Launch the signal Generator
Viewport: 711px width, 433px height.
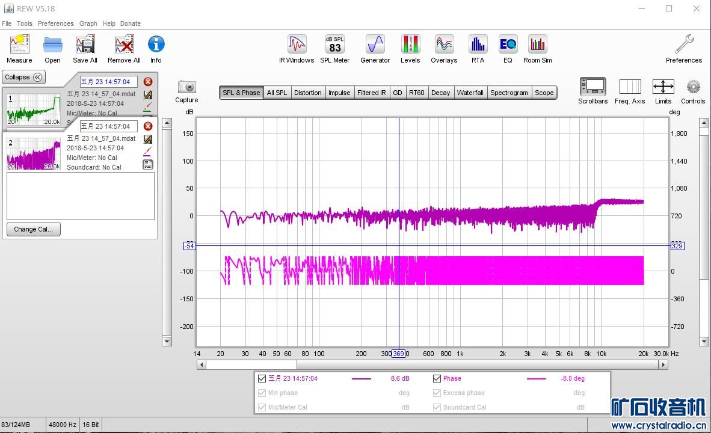click(375, 45)
